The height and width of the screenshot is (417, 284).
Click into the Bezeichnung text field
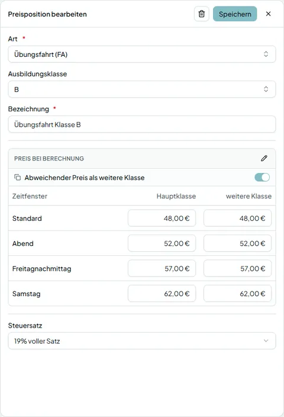click(x=142, y=124)
